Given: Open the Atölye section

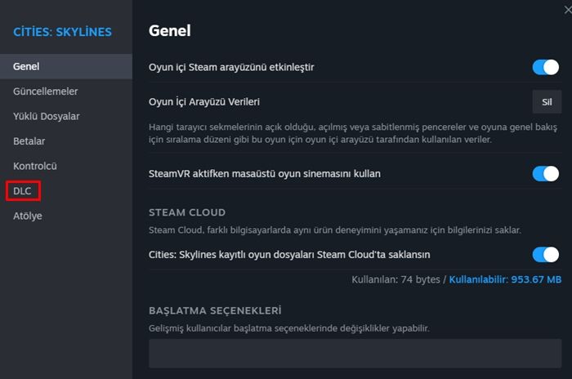Looking at the screenshot, I should [28, 216].
